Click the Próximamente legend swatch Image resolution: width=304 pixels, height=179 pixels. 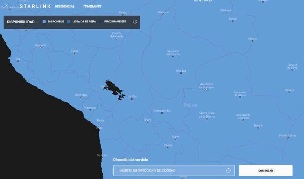pos(100,22)
